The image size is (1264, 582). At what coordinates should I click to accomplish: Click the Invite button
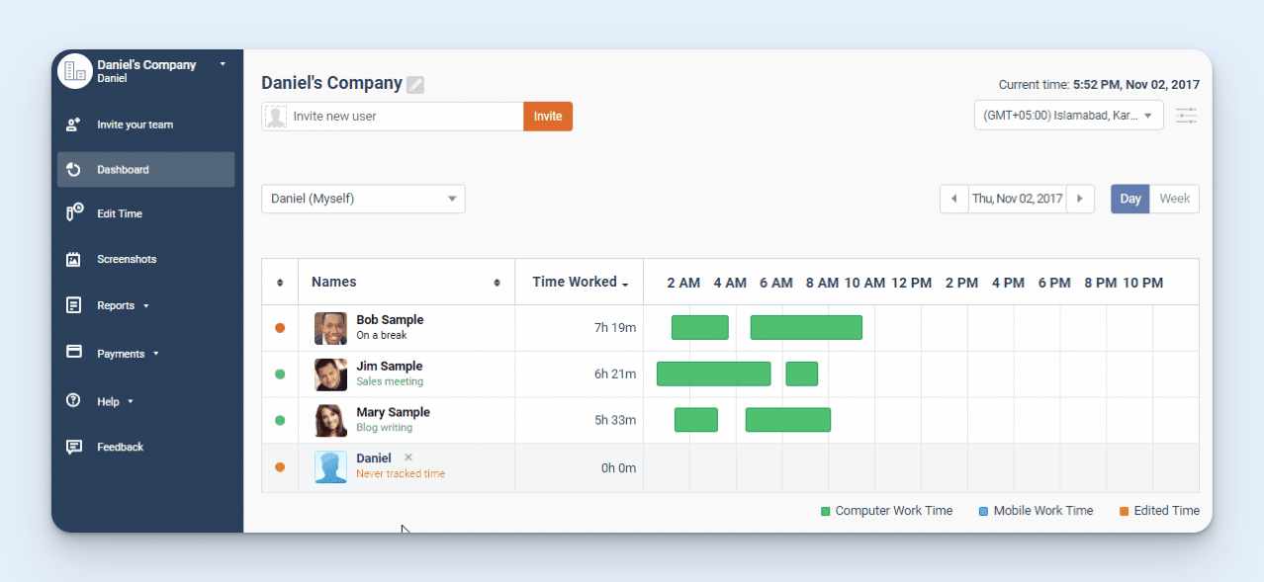[x=547, y=116]
